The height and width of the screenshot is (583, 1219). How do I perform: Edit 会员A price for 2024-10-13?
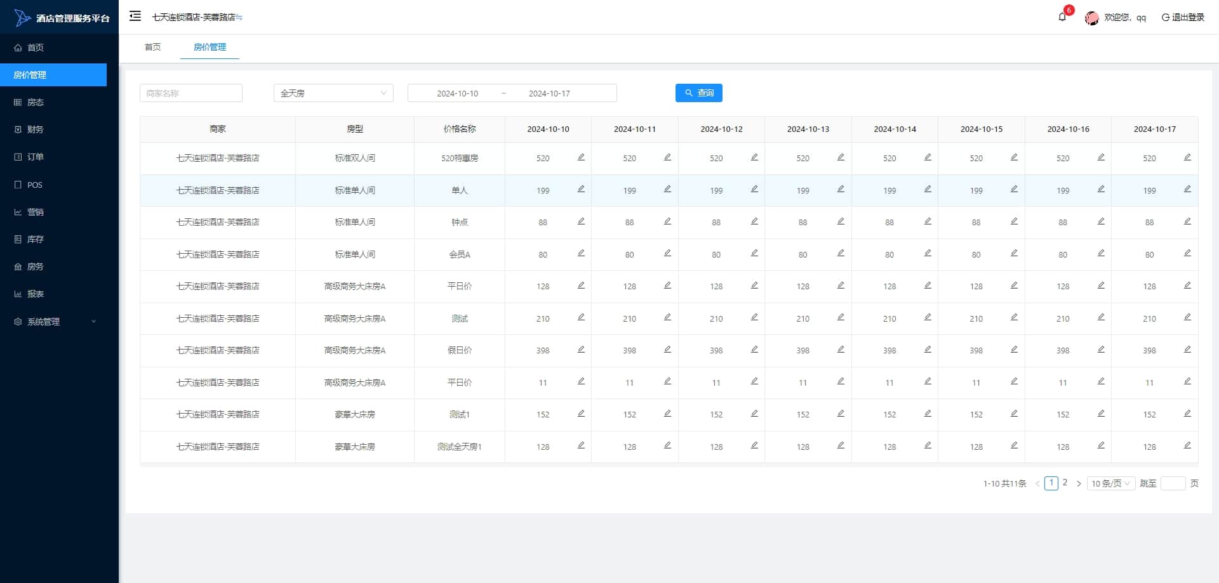coord(841,253)
